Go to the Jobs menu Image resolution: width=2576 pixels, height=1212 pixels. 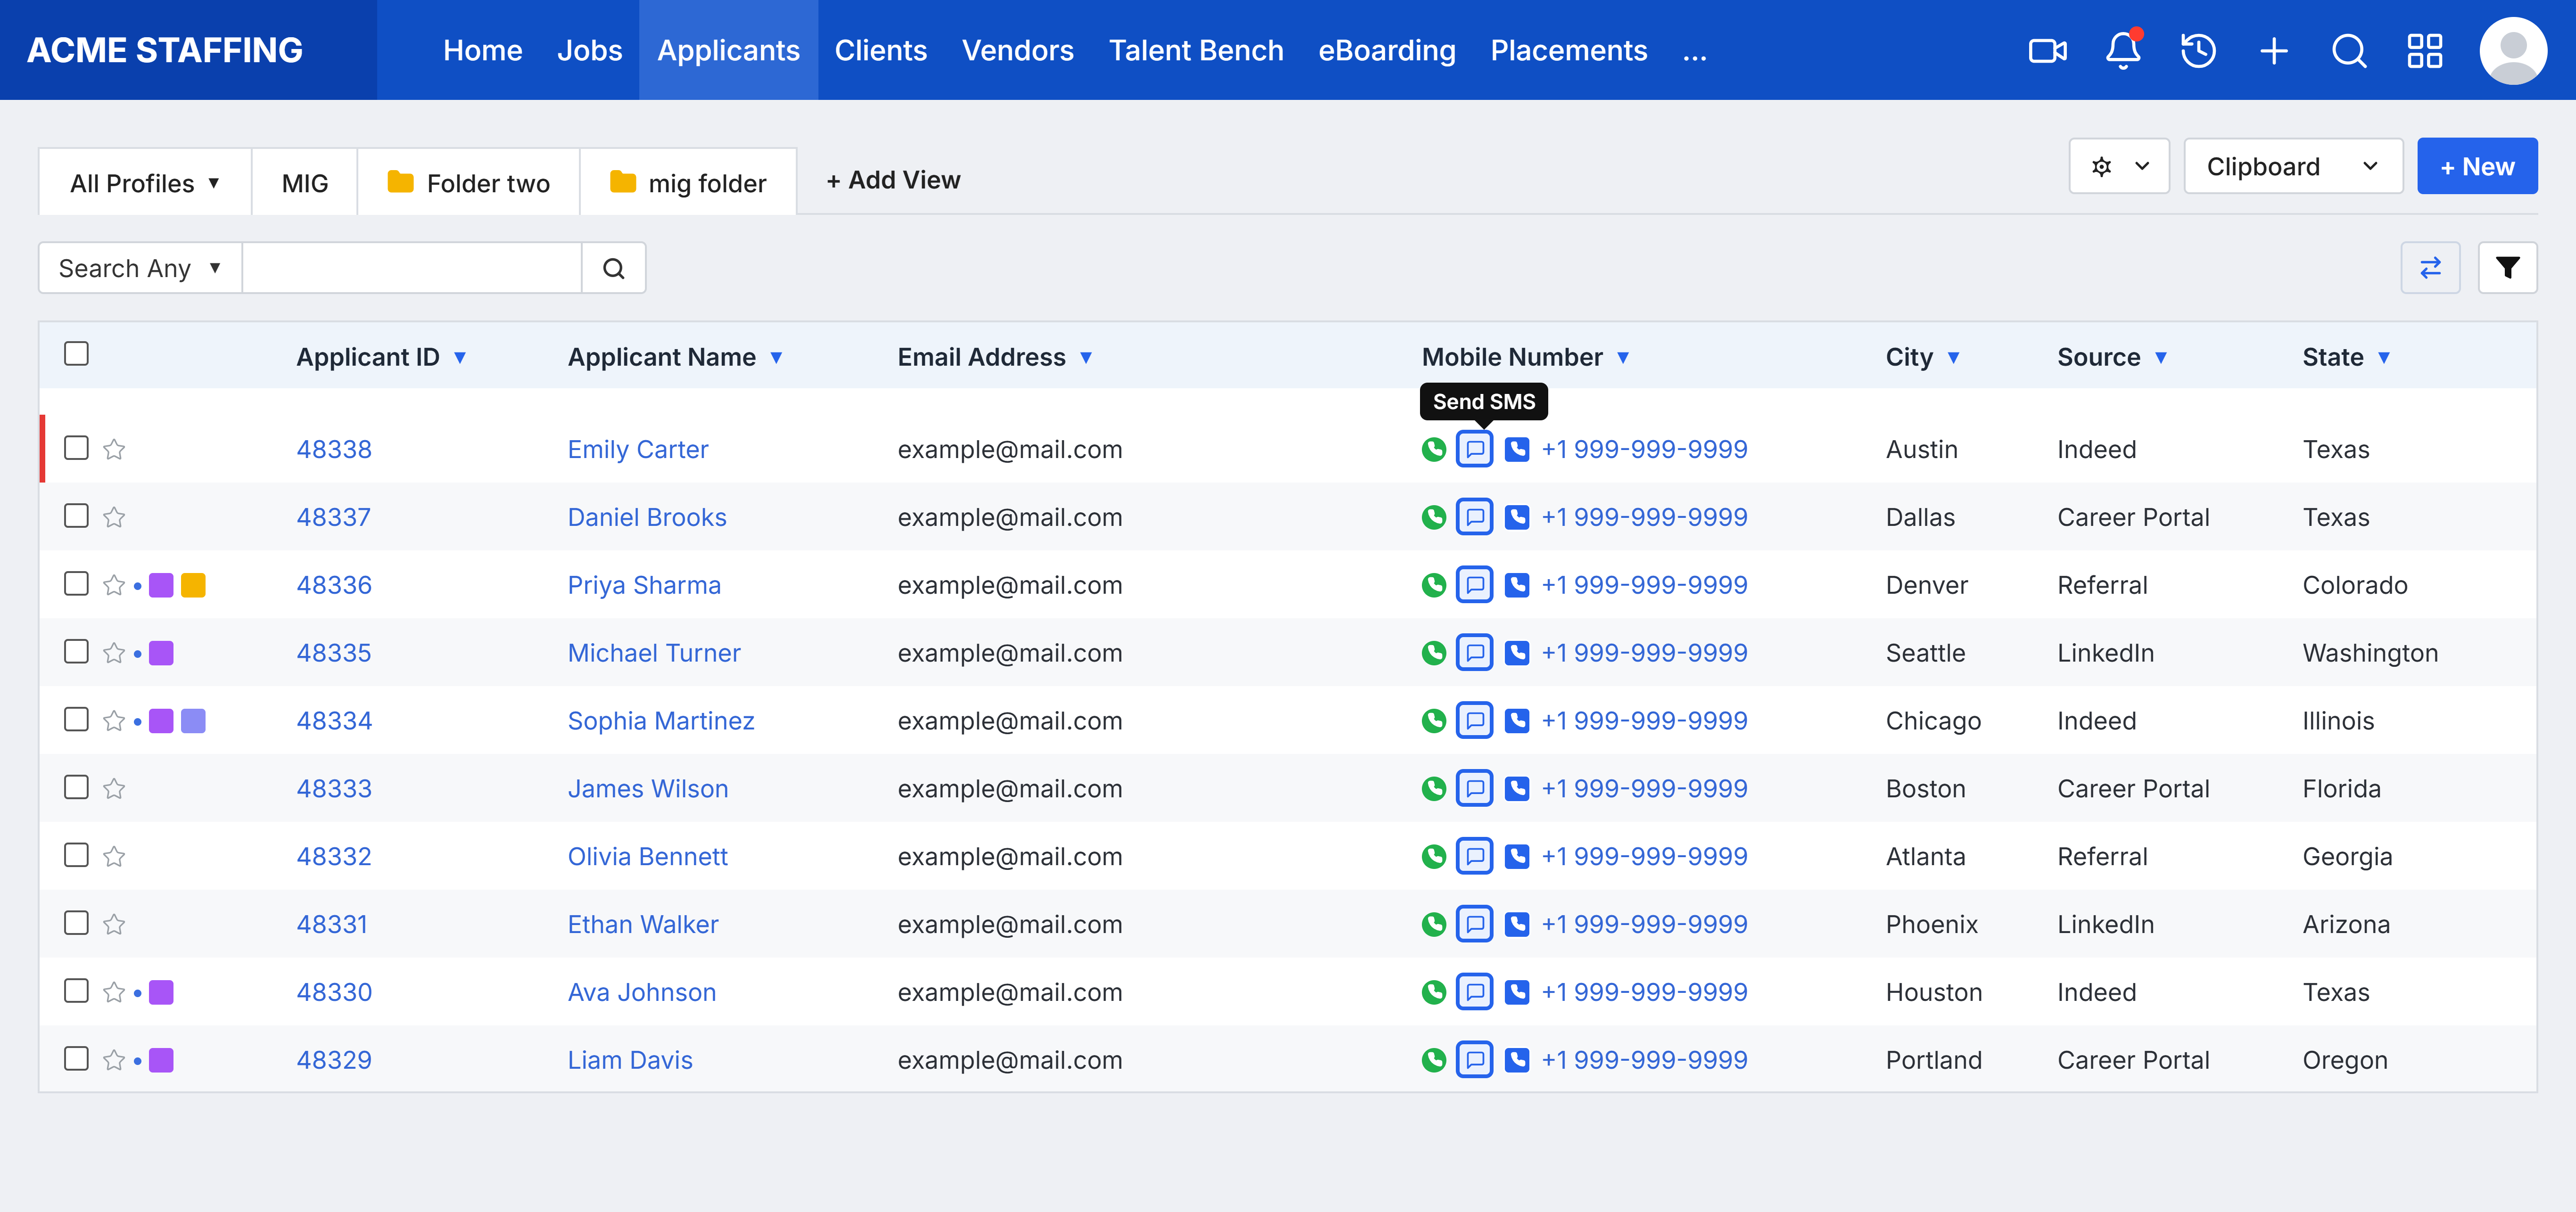tap(589, 50)
